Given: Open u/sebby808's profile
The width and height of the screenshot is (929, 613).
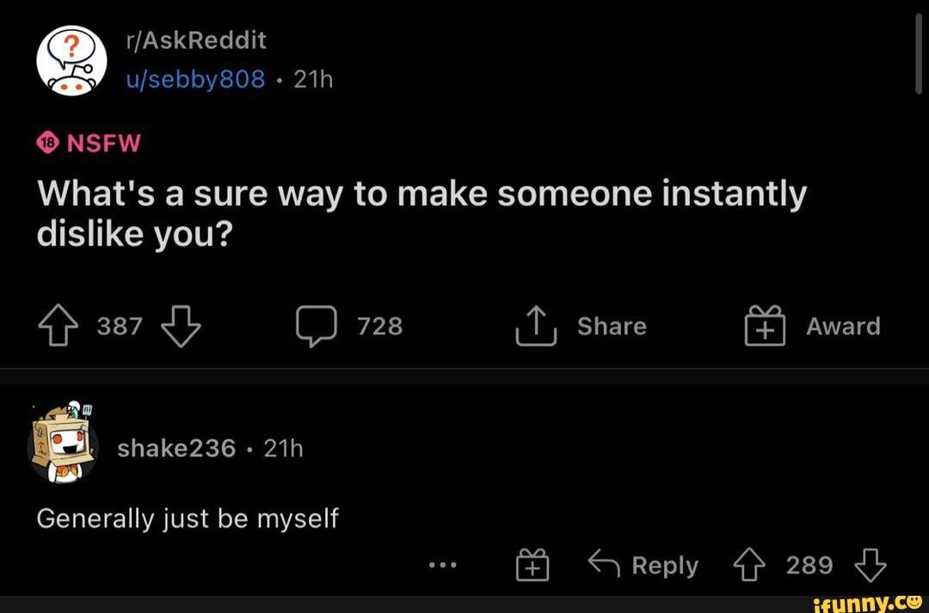Looking at the screenshot, I should (x=196, y=78).
